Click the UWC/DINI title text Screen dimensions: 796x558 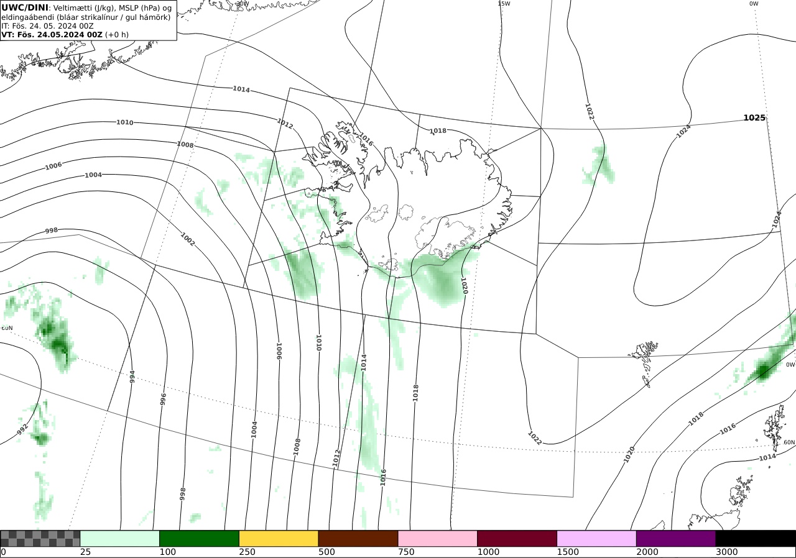coord(24,7)
